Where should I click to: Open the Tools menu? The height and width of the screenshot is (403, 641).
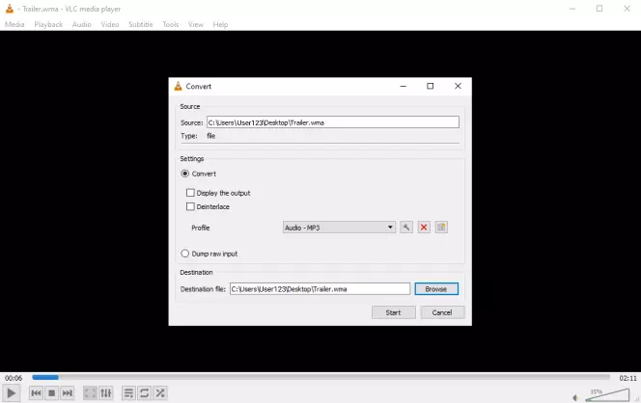171,24
